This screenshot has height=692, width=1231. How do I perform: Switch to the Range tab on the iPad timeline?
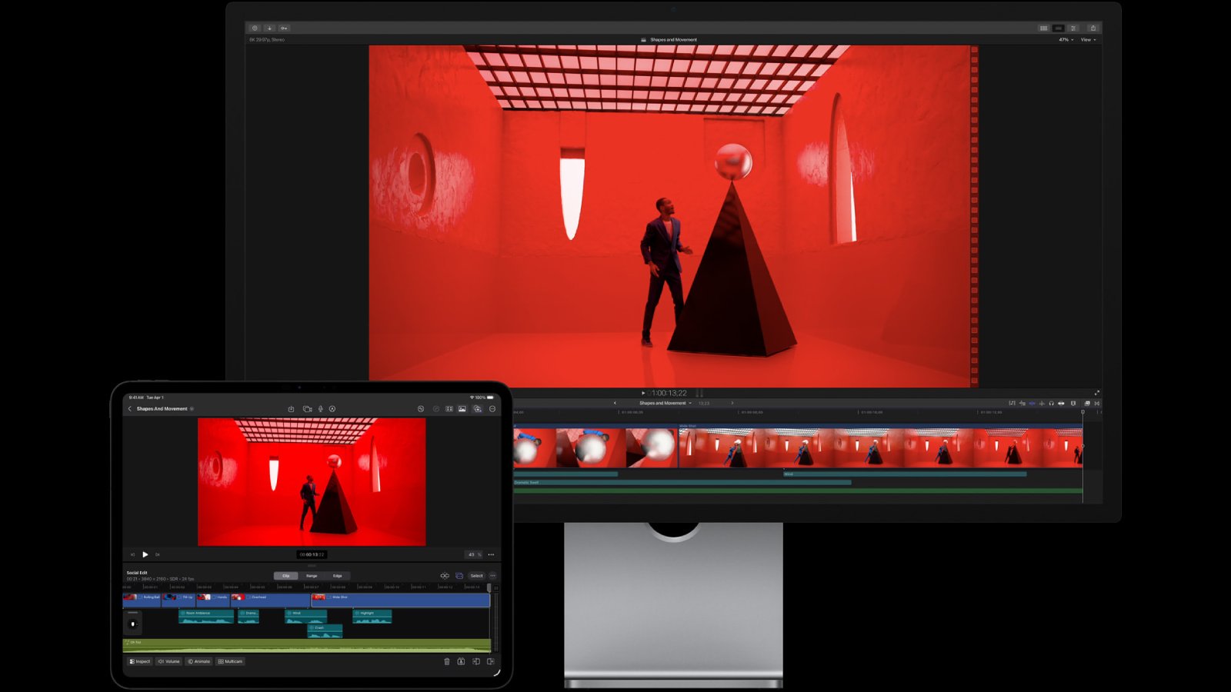click(311, 576)
